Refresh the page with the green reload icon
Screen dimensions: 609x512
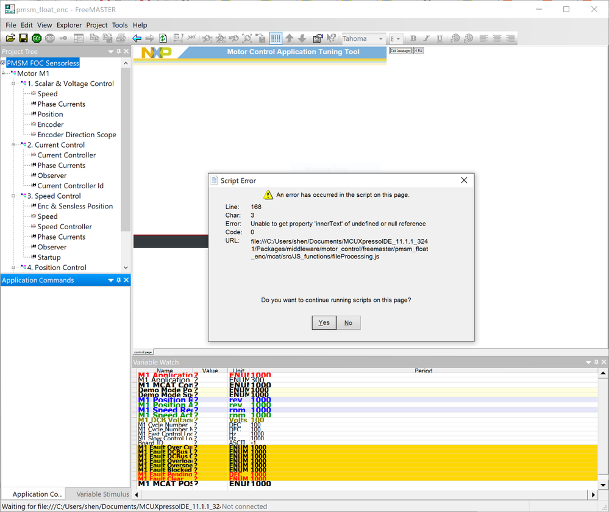point(163,38)
